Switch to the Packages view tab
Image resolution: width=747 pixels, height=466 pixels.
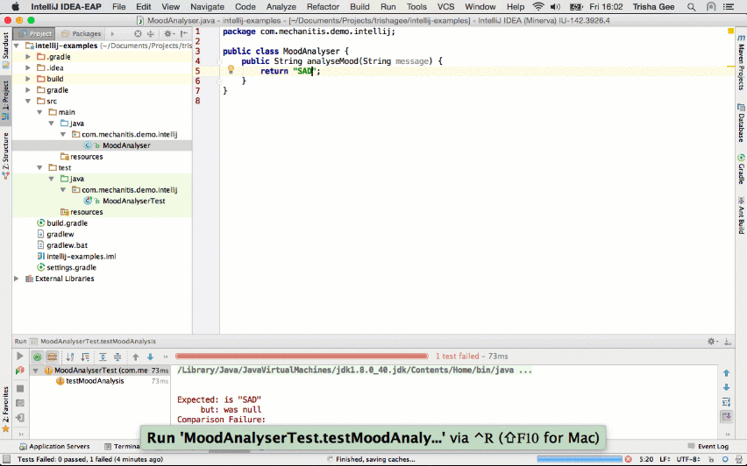click(82, 34)
